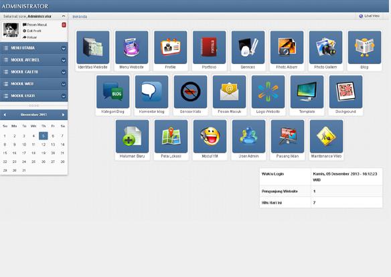
Task: Expand the MODUL USER section
Action: coord(33,95)
